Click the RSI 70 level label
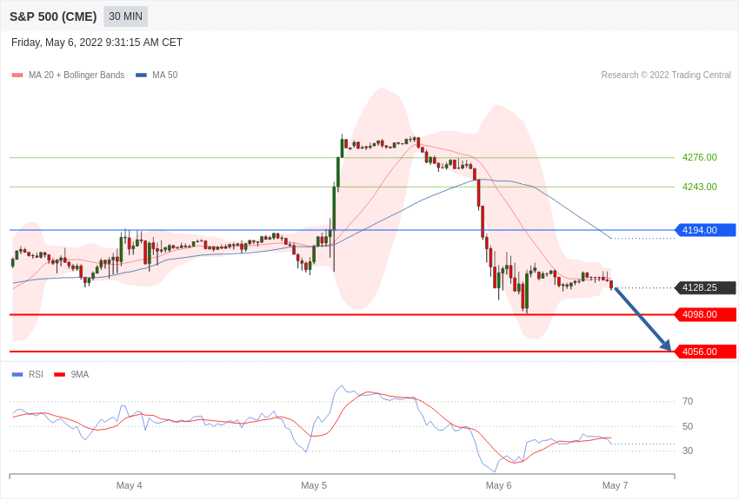The width and height of the screenshot is (739, 500). (x=688, y=401)
